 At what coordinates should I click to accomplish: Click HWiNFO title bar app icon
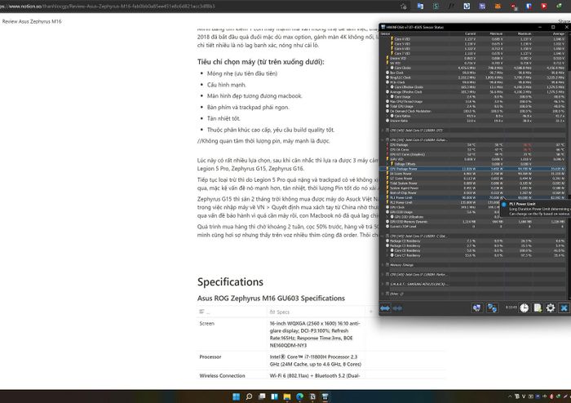click(x=383, y=27)
